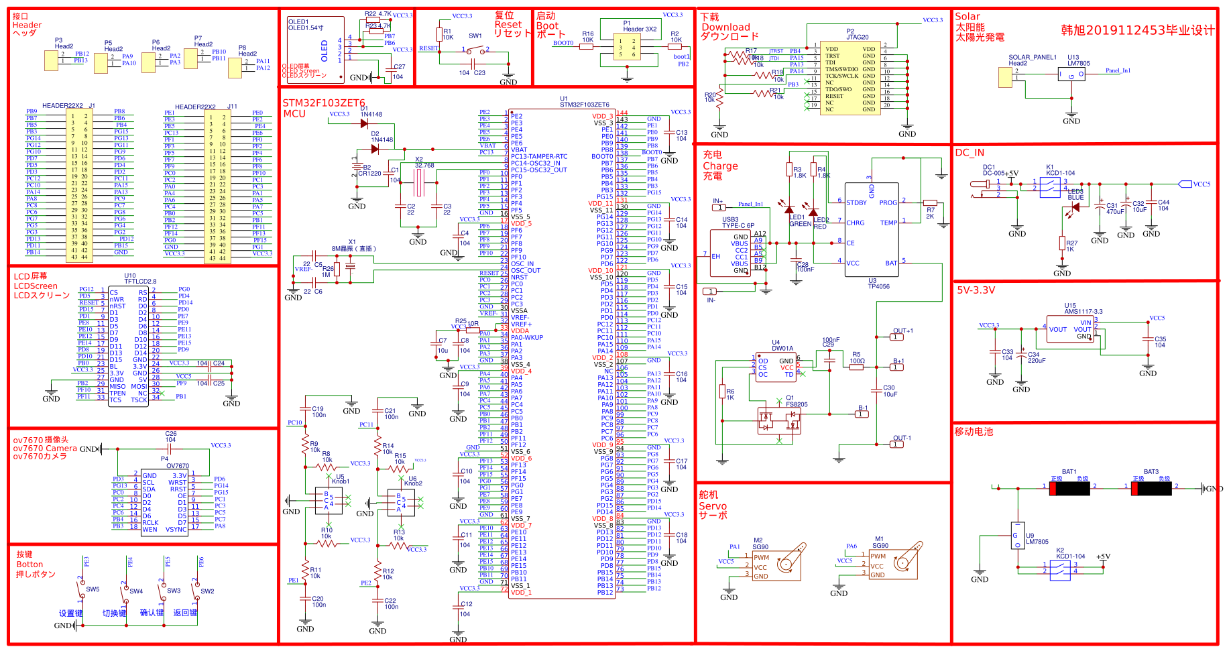Image resolution: width=1231 pixels, height=651 pixels.
Task: Click the '移动电池' section label
Action: tap(974, 432)
